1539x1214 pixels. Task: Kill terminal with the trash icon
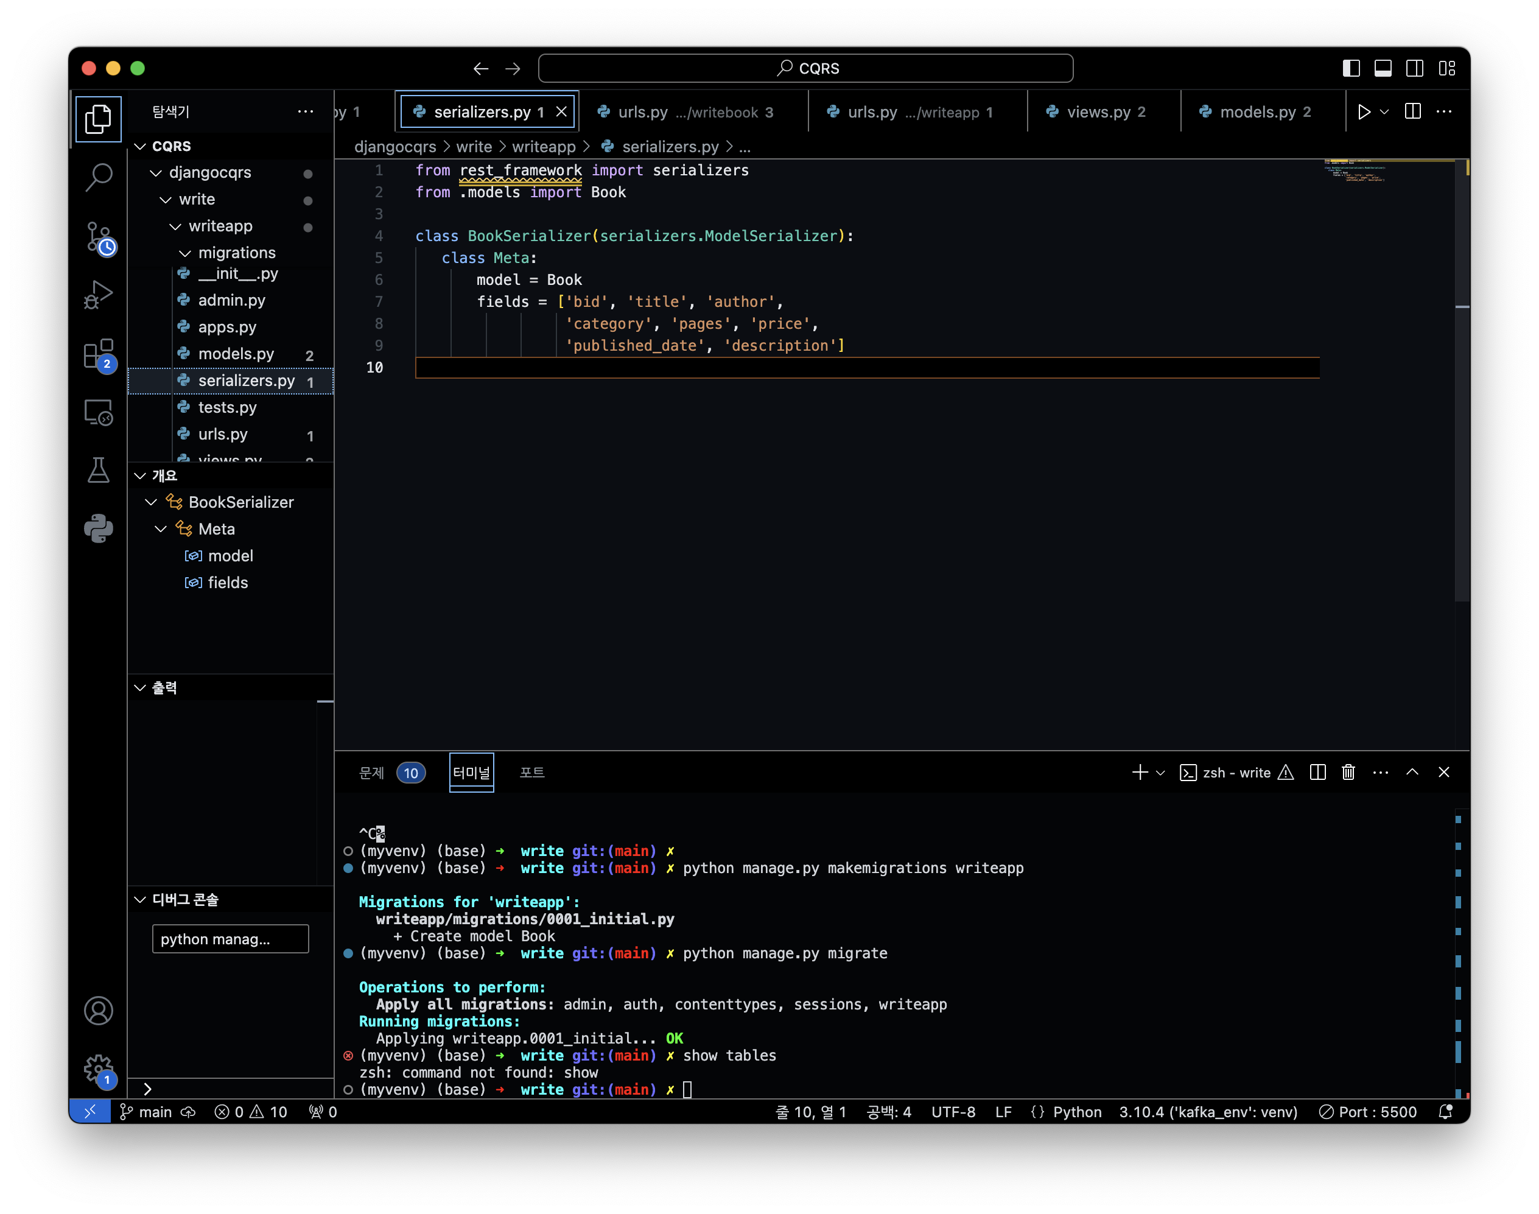point(1348,772)
